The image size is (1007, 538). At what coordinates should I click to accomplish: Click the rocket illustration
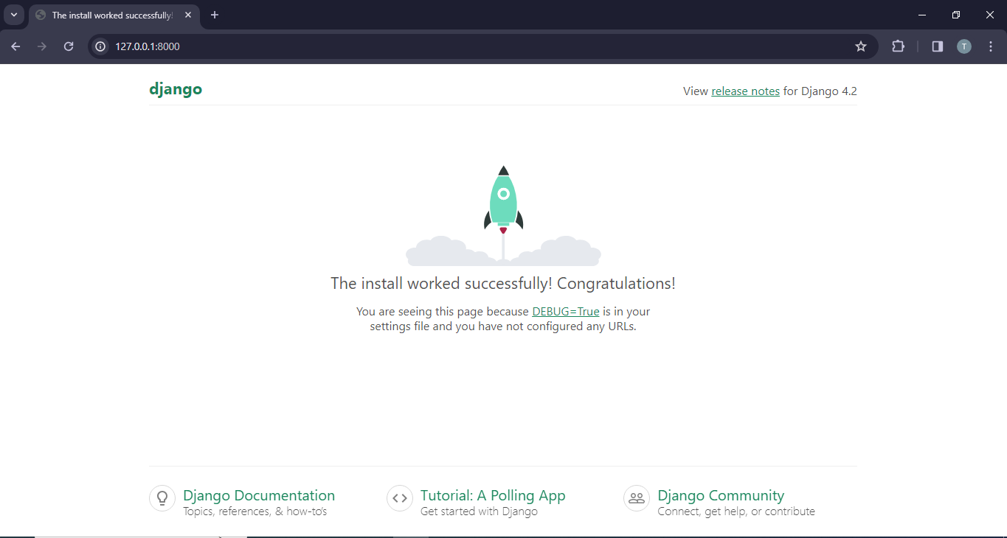click(x=503, y=215)
